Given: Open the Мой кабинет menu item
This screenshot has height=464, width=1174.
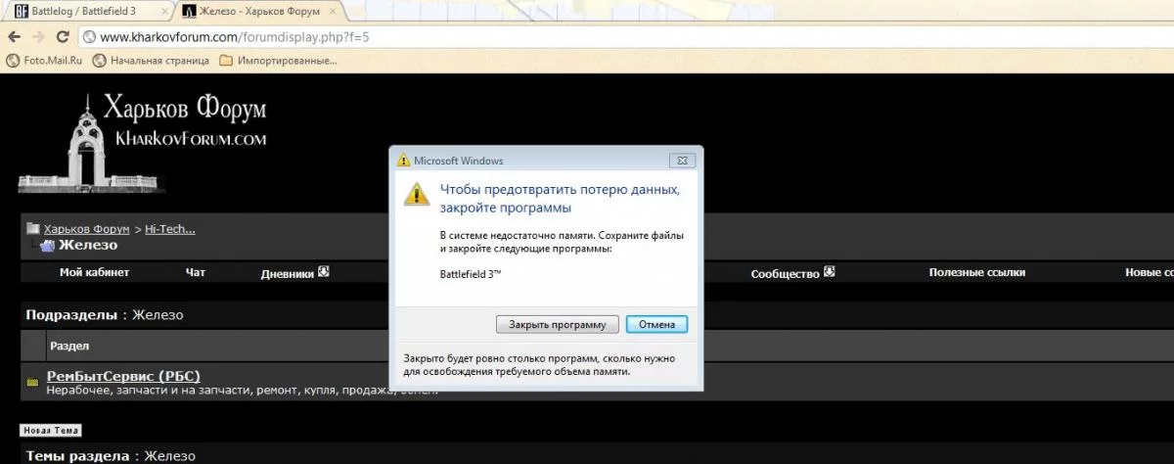Looking at the screenshot, I should 94,273.
